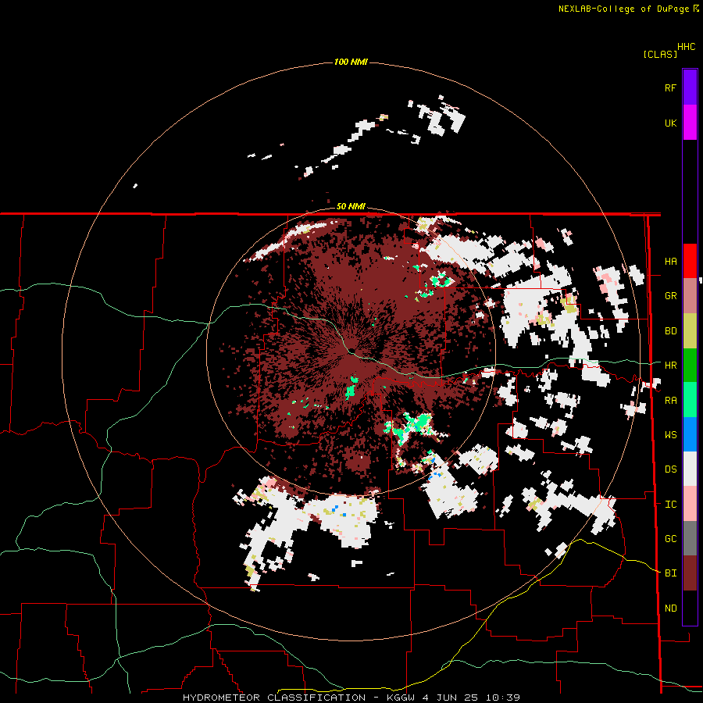Click the RA legend label
703x703 pixels.
(670, 401)
